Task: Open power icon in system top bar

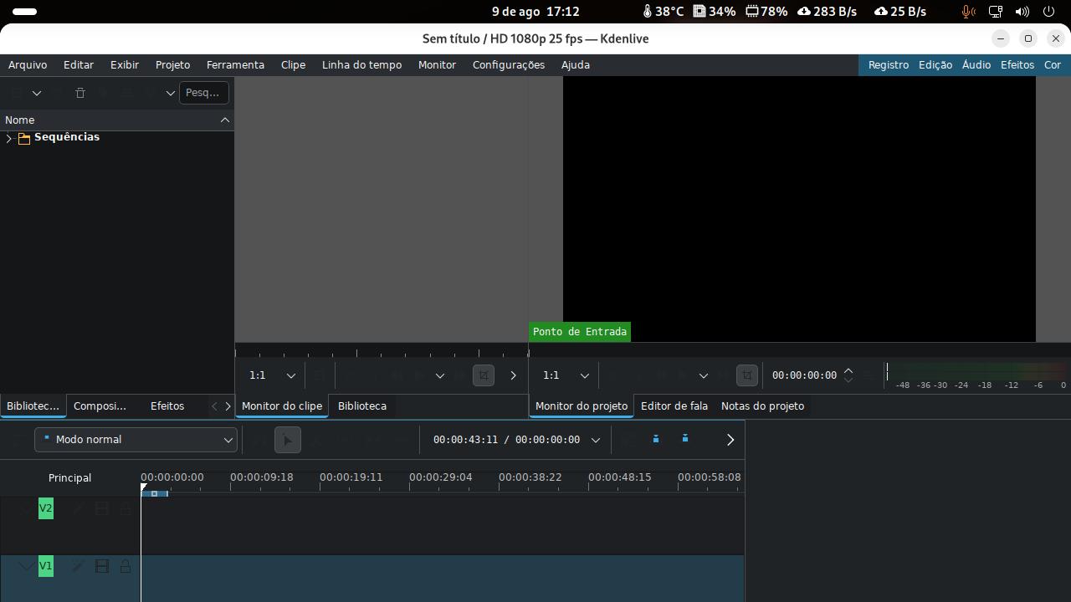Action: [1049, 12]
